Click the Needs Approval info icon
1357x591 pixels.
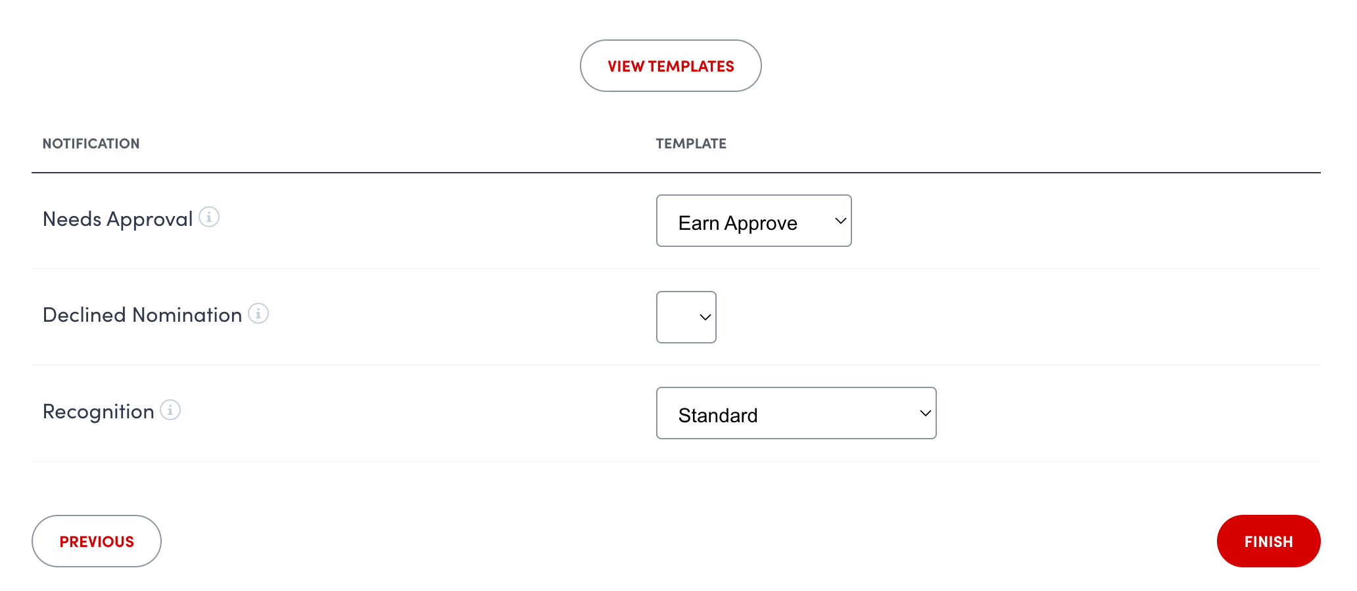point(208,217)
